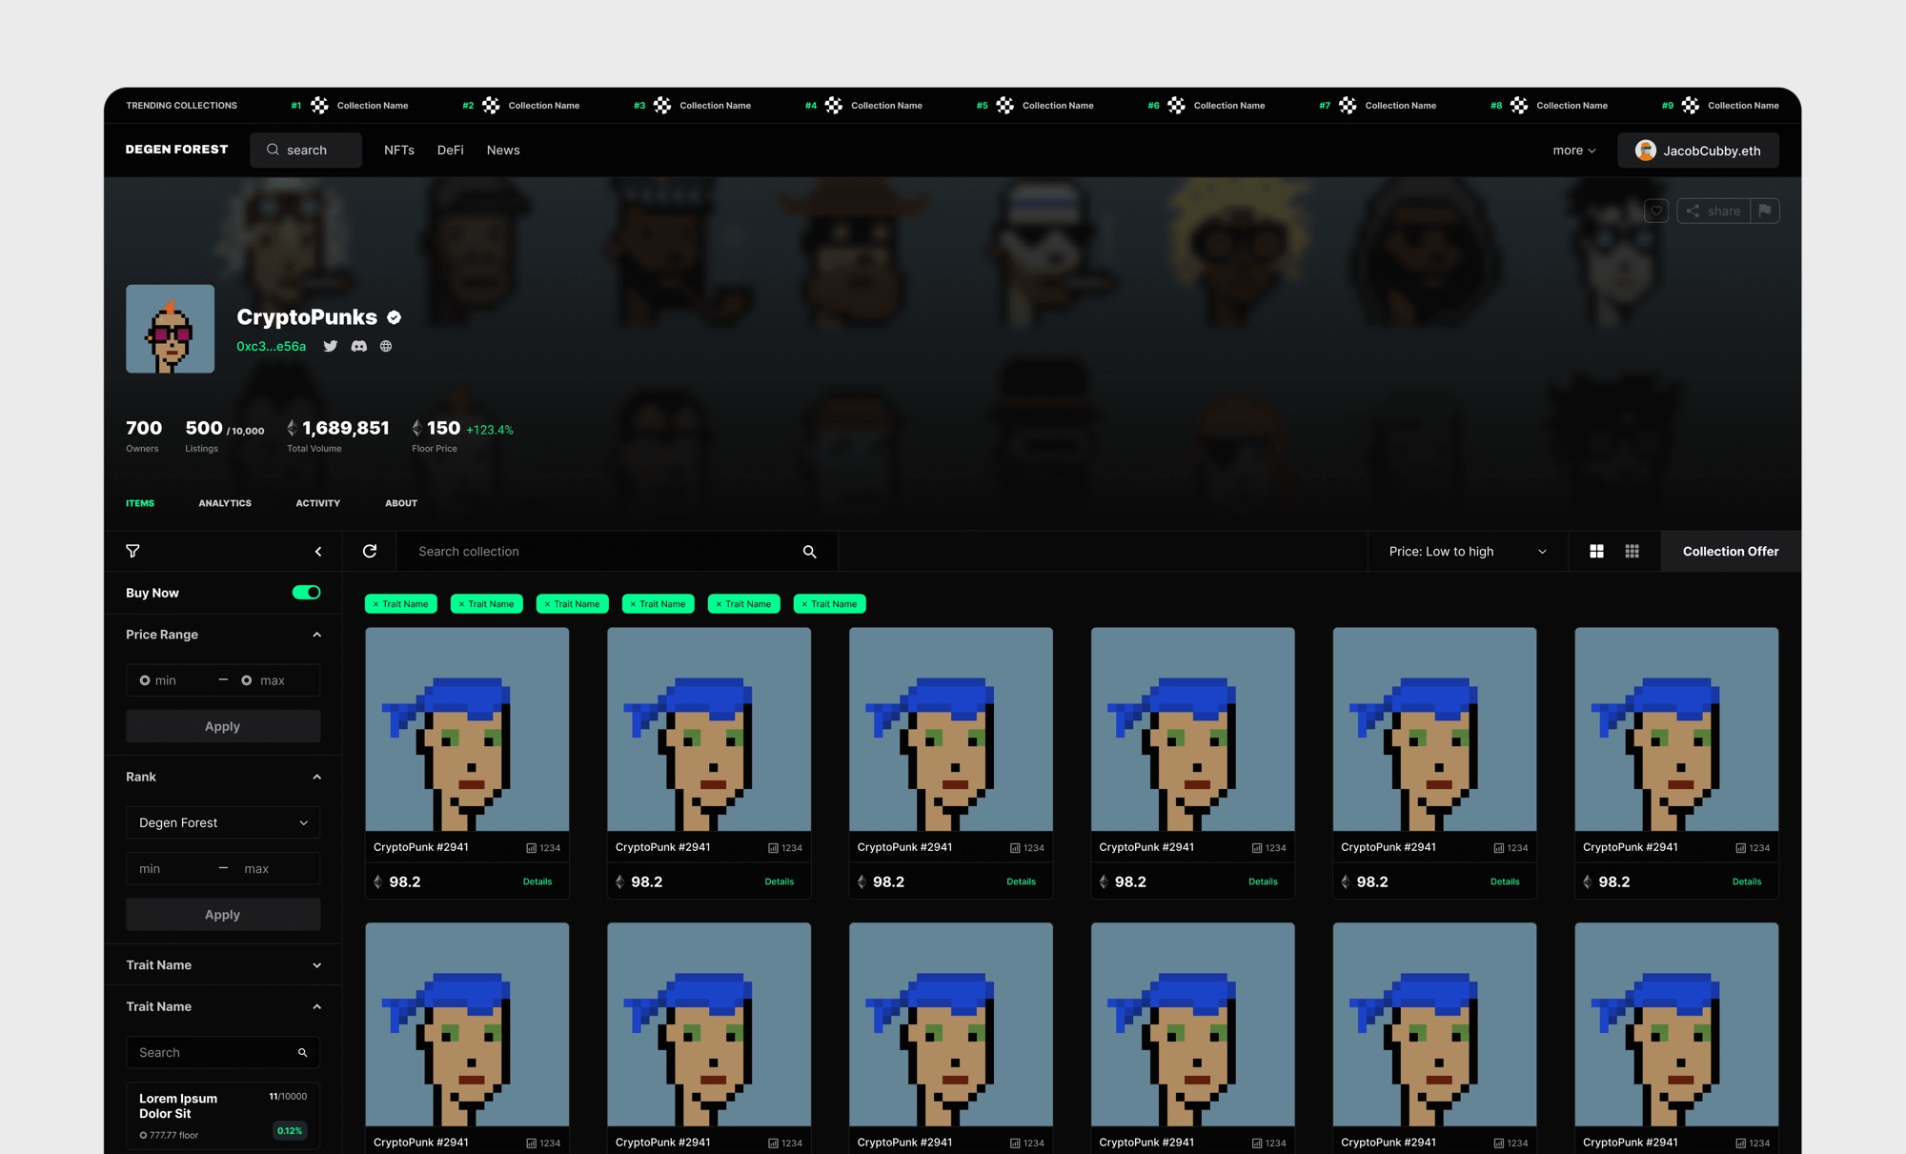Remove the second Trait Name tag
Screen dimensions: 1906x1154
[462, 604]
